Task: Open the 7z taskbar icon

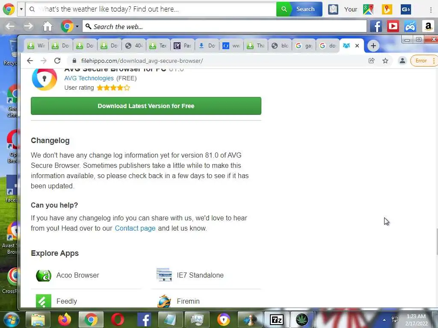Action: click(277, 319)
